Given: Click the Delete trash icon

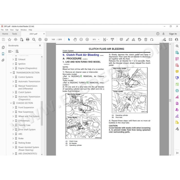Looking at the screenshot, I should [146, 40].
